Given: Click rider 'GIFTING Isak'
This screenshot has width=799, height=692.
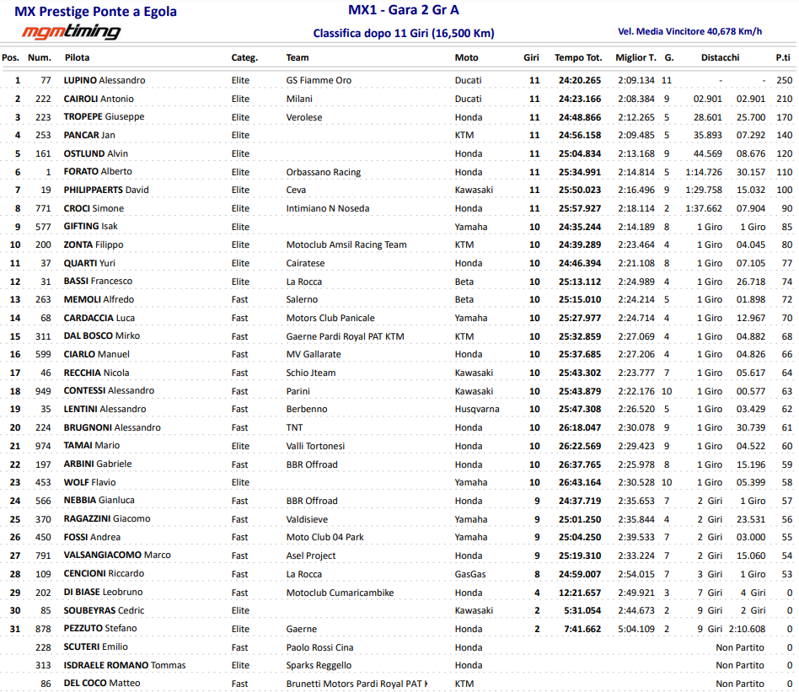Looking at the screenshot, I should (91, 226).
